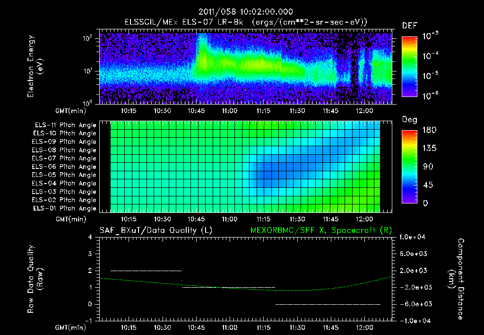
Task: Click the 11:15 tick under pitch angle panel
Action: coord(263,219)
